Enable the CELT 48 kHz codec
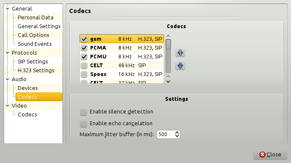Viewport: 291px width, 163px height. pos(84,66)
